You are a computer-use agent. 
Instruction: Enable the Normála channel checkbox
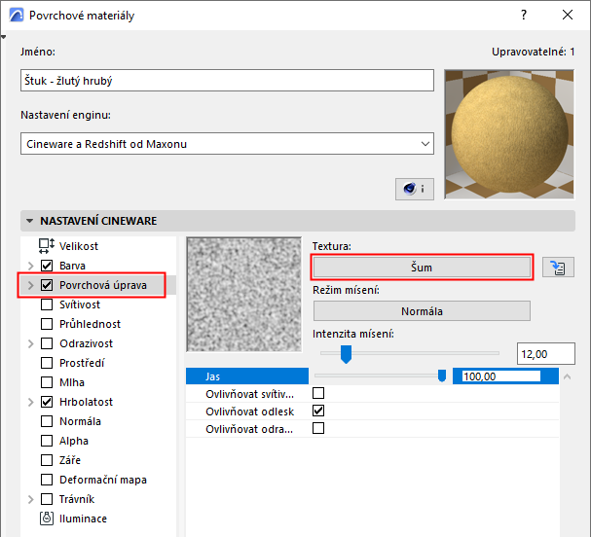pos(47,421)
